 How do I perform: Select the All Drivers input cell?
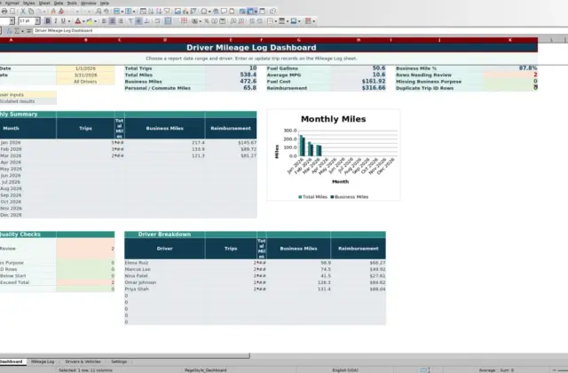click(x=85, y=82)
